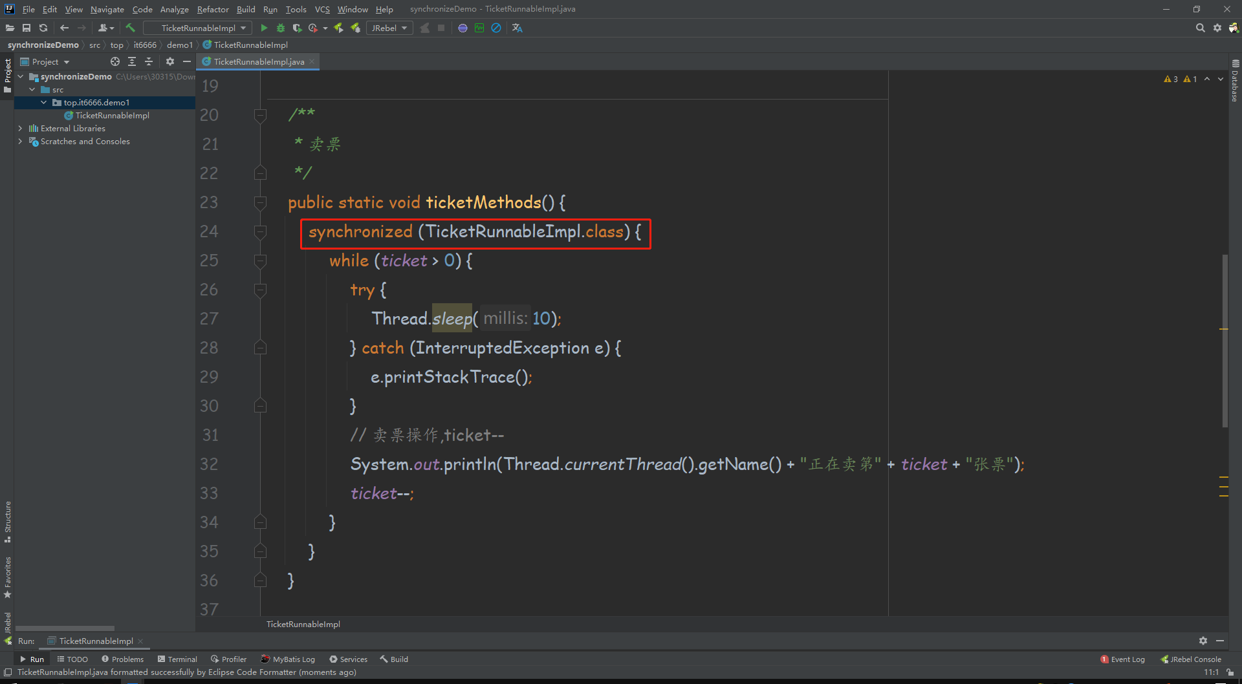Viewport: 1242px width, 684px height.
Task: Fold the while loop at line 25
Action: coord(260,261)
